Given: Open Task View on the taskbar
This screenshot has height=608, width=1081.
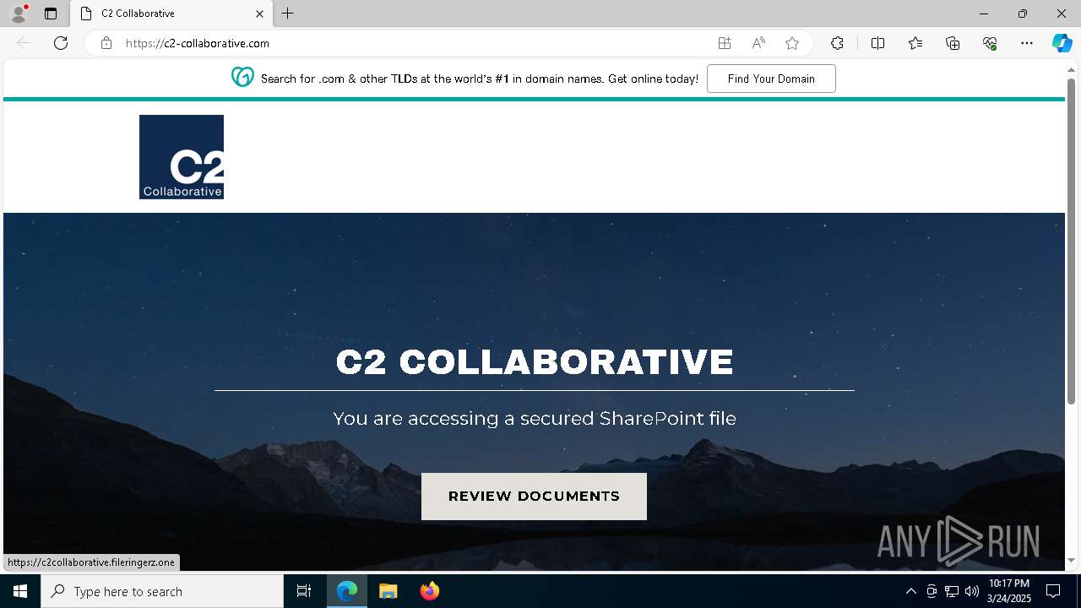Looking at the screenshot, I should 304,591.
